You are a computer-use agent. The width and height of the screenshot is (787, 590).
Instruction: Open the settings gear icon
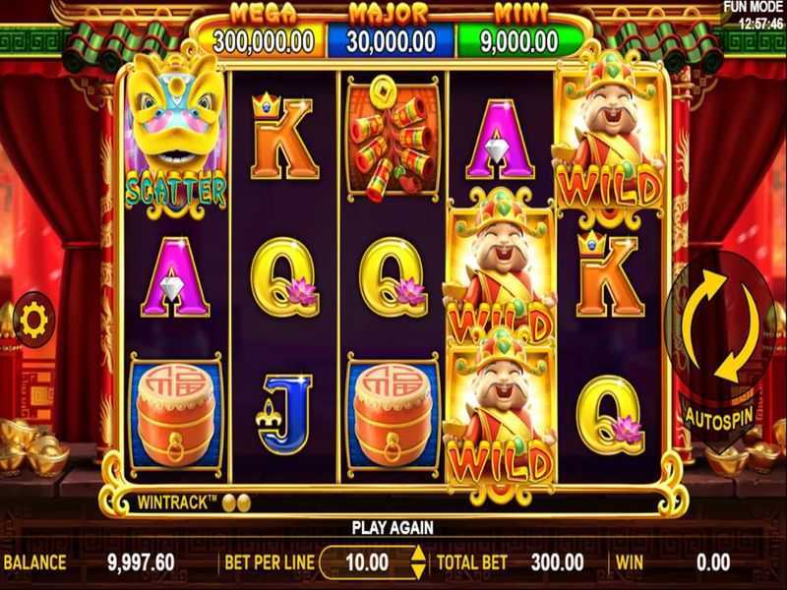33,320
